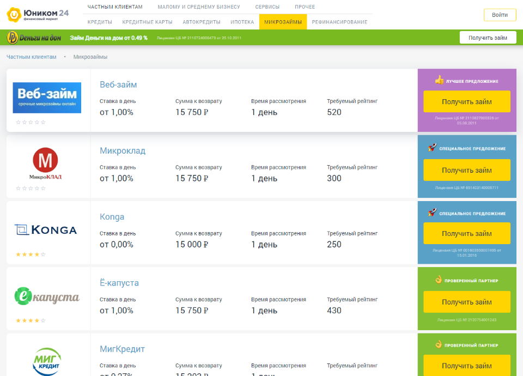Open the Ё-капуста title link
Image resolution: width=523 pixels, height=376 pixels.
(x=119, y=283)
